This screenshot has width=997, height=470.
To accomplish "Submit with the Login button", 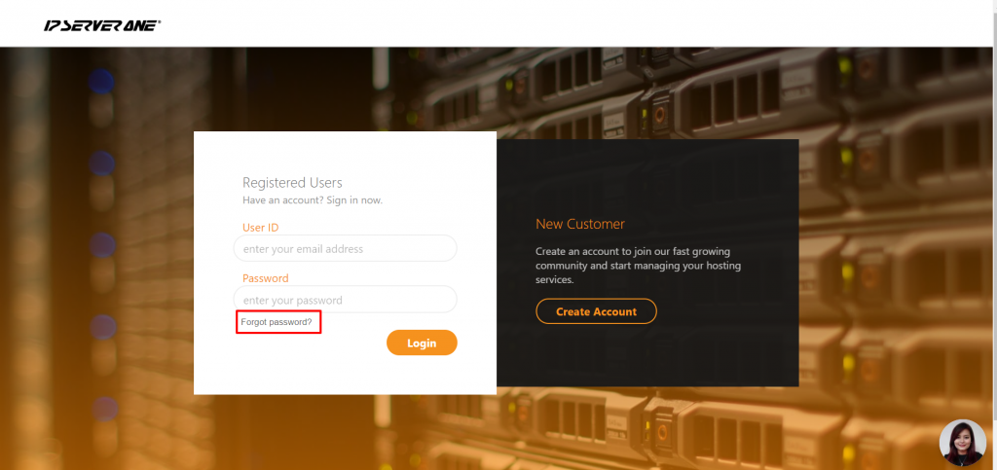I will click(422, 343).
